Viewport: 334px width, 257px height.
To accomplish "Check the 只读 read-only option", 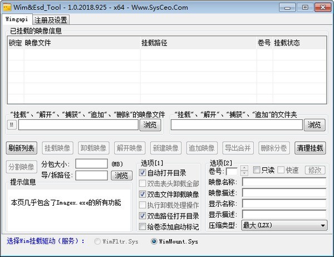I will (x=257, y=170).
